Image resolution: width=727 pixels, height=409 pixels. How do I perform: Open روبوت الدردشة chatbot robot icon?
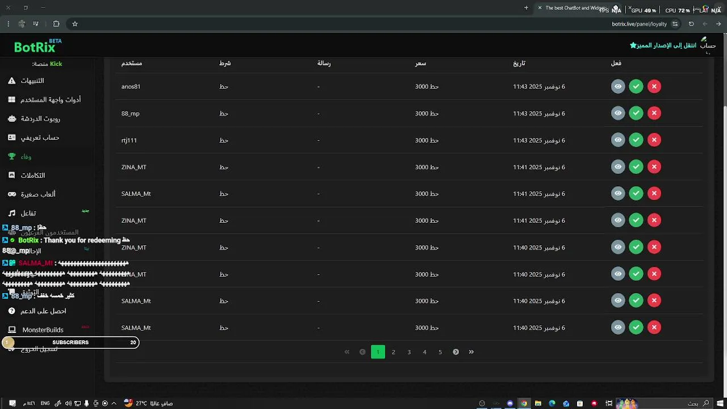tap(11, 119)
